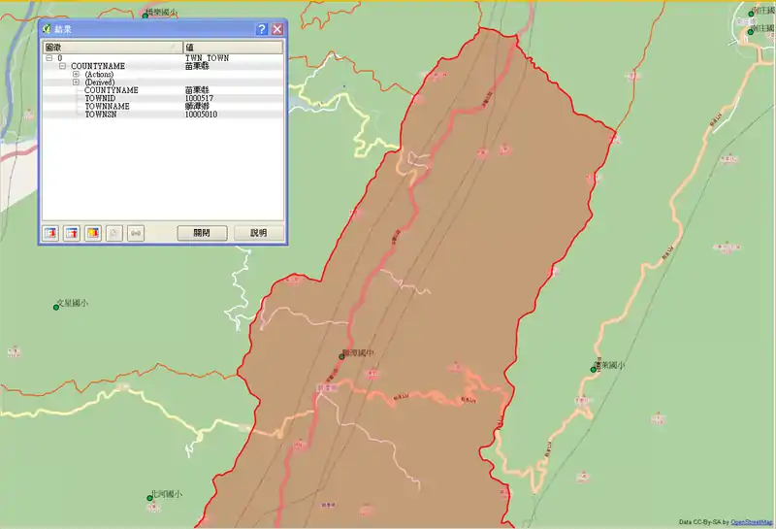Click the 值 (Value) column header
The height and width of the screenshot is (529, 776).
[233, 48]
